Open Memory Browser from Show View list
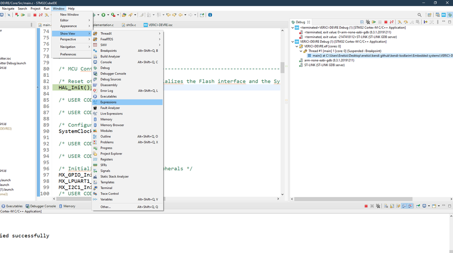453x253 pixels. pyautogui.click(x=112, y=125)
